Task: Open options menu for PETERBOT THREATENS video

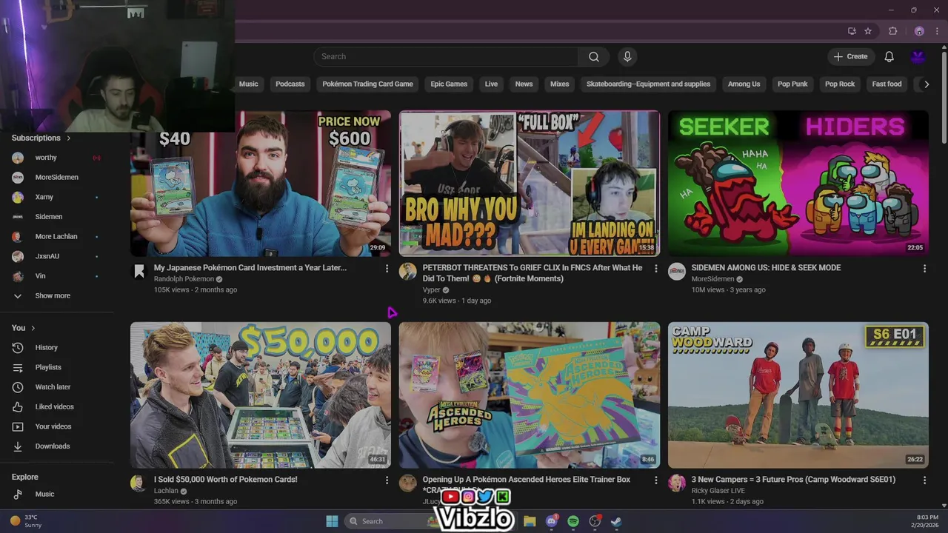Action: [x=655, y=269]
